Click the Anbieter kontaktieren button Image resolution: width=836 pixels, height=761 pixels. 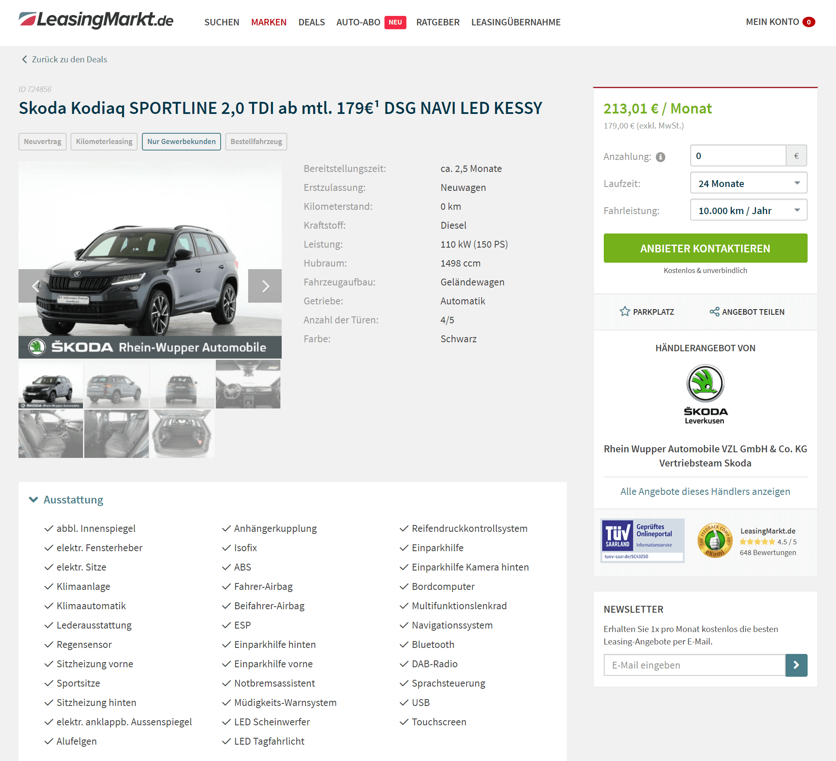705,248
